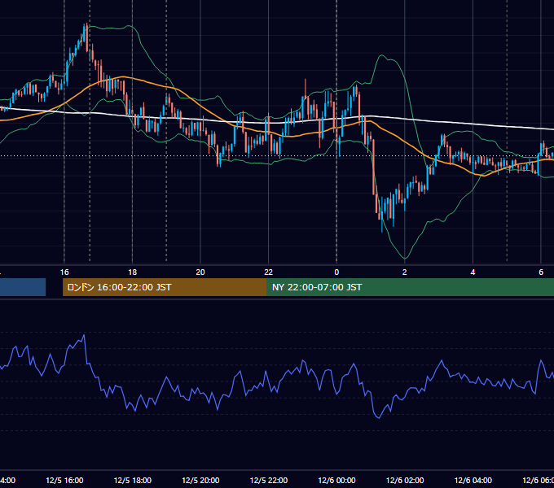554x488 pixels.
Task: Click the 12/5 18:00 time label
Action: coord(133,480)
